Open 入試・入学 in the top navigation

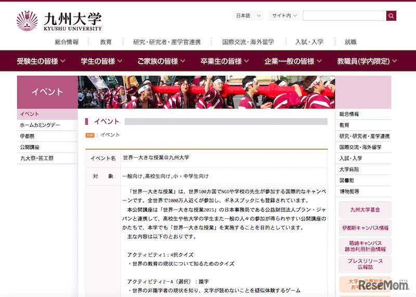pyautogui.click(x=309, y=42)
